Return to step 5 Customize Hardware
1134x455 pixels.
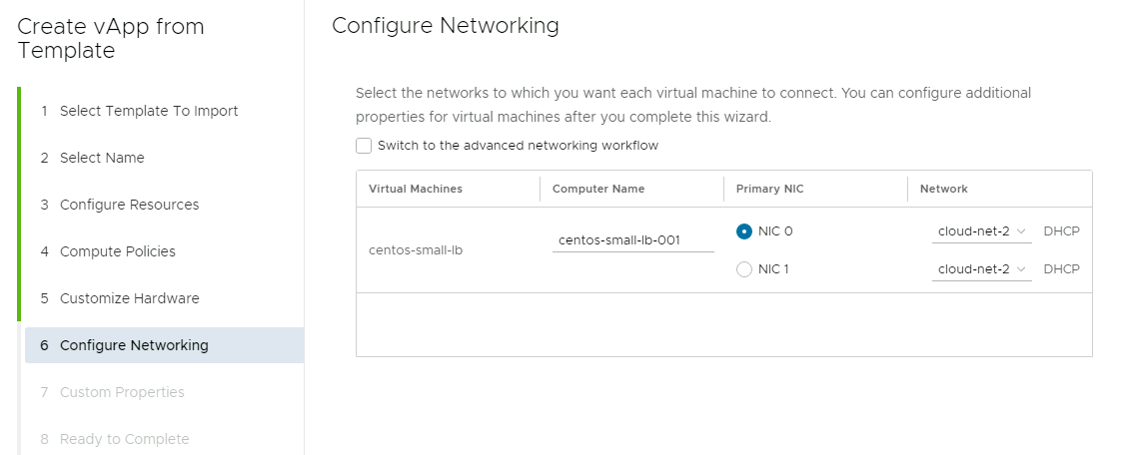click(129, 298)
